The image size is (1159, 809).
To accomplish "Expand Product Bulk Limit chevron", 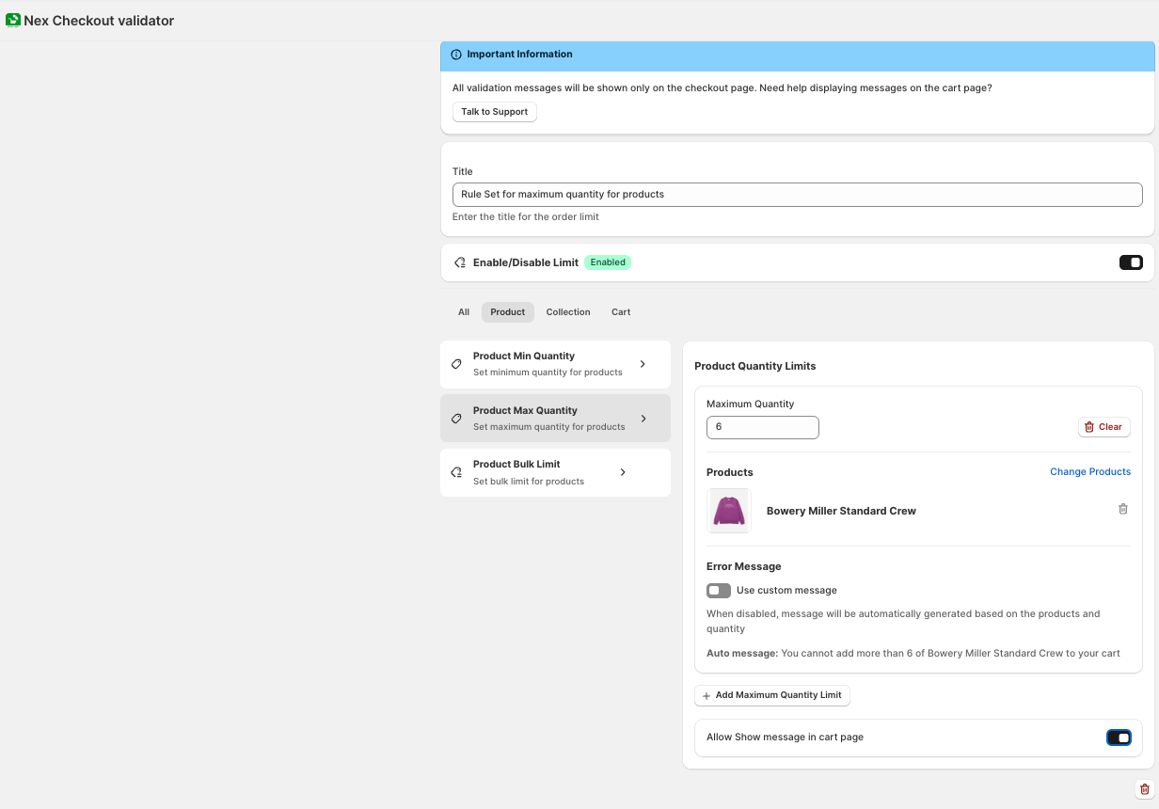I will pos(623,472).
